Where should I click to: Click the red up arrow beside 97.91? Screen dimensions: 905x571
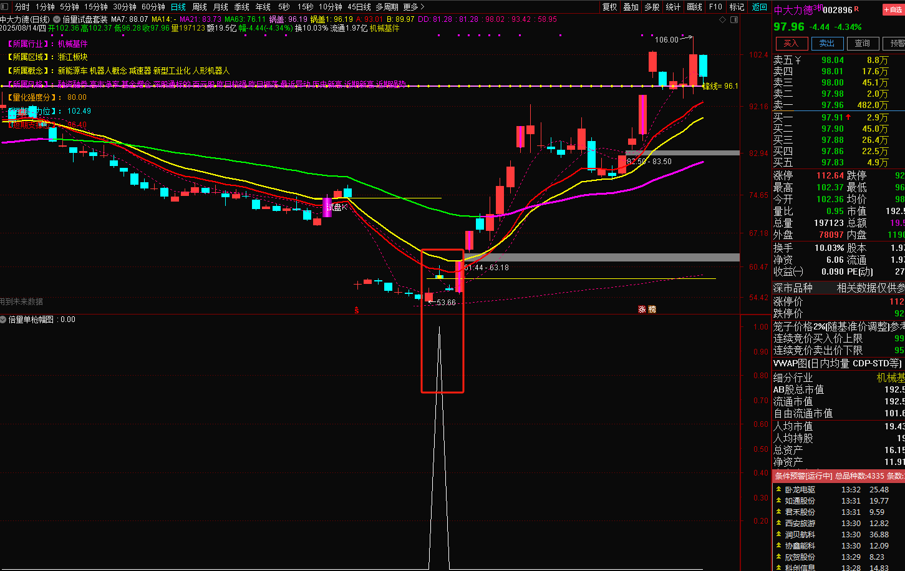coord(848,117)
